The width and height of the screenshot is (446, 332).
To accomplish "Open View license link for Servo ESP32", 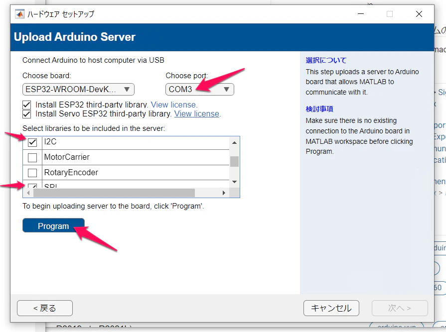I will click(196, 114).
